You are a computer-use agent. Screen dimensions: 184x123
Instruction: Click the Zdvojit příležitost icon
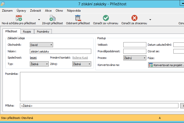click(x=53, y=18)
